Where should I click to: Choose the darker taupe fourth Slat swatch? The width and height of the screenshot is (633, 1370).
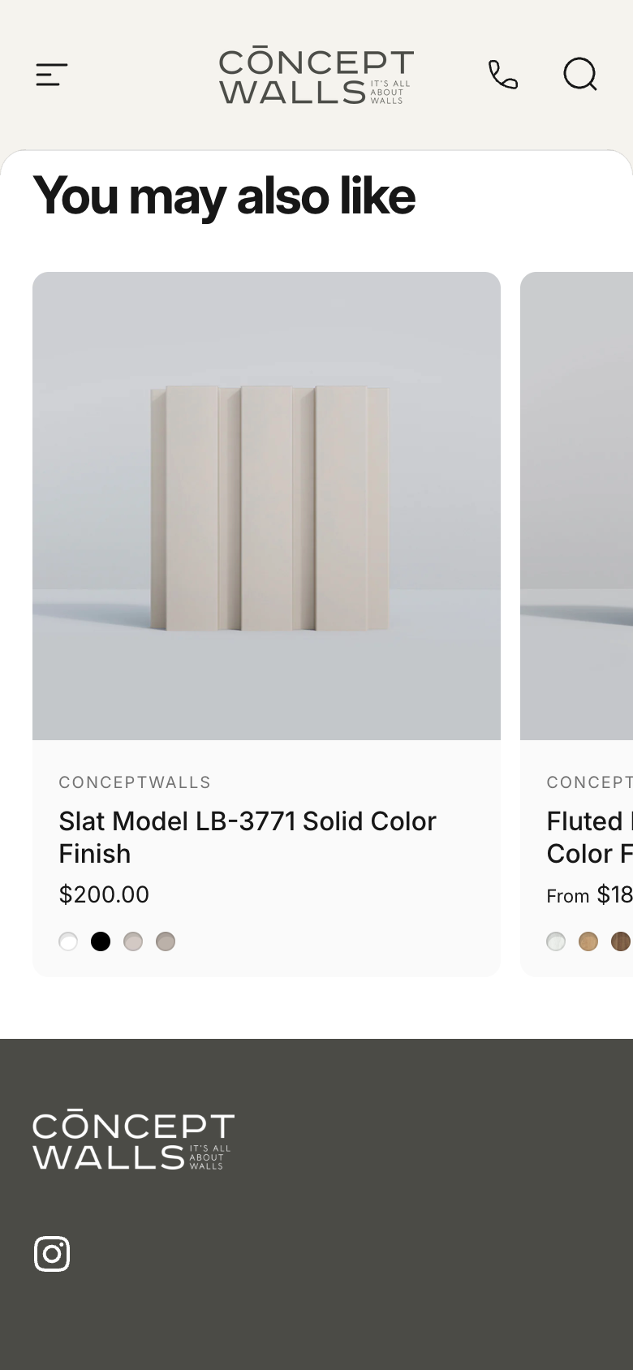[166, 941]
